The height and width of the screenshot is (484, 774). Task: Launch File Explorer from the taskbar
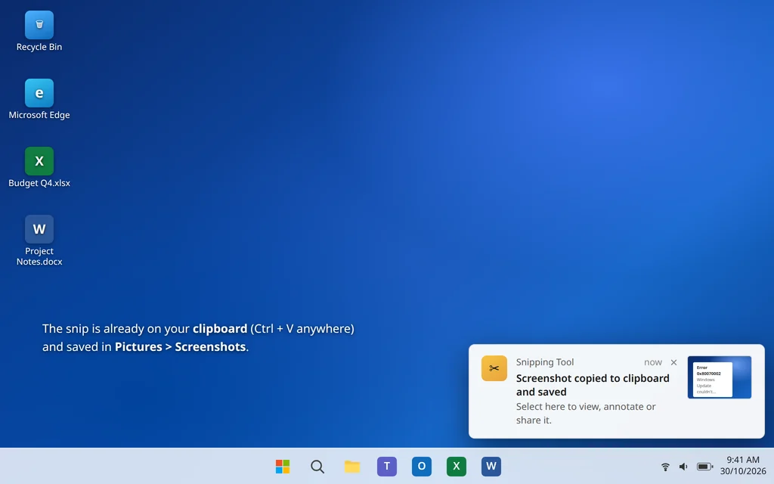[x=352, y=466]
